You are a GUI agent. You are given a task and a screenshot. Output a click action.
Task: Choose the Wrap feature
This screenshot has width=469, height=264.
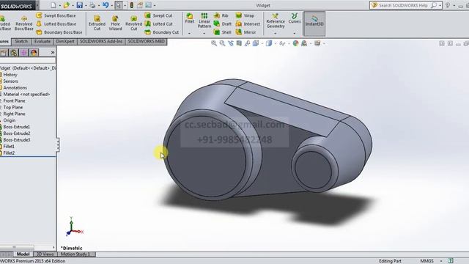pos(245,15)
